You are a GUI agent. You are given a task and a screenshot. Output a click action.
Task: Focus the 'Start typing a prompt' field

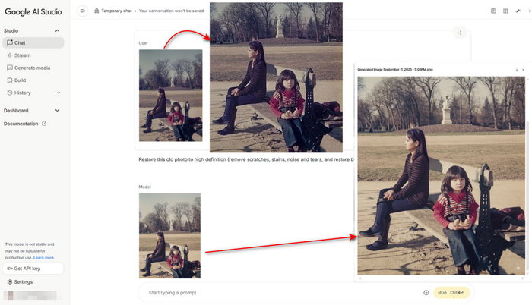[281, 292]
